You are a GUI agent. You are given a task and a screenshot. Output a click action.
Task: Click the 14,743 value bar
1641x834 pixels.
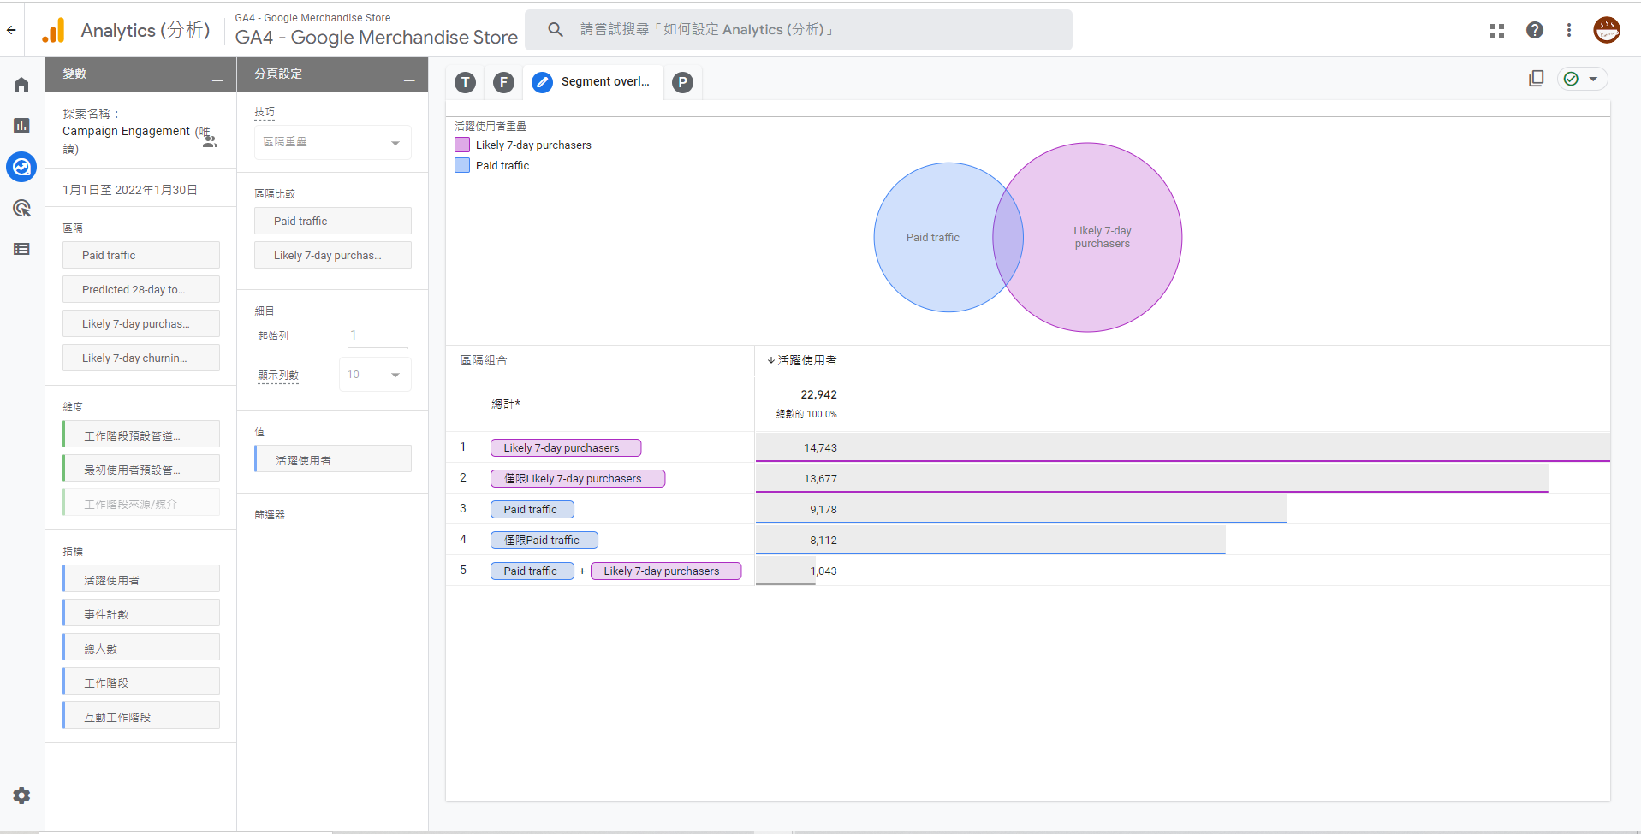(1182, 447)
